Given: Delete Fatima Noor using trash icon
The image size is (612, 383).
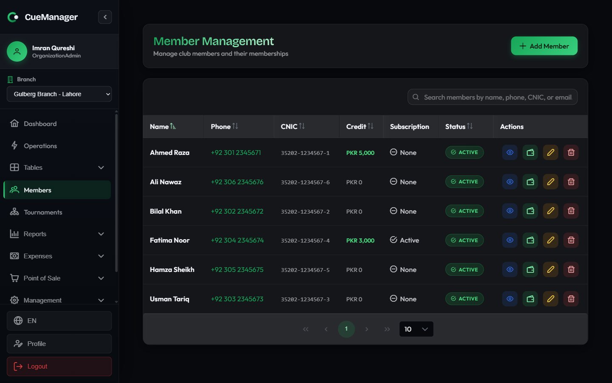Looking at the screenshot, I should click(x=571, y=240).
